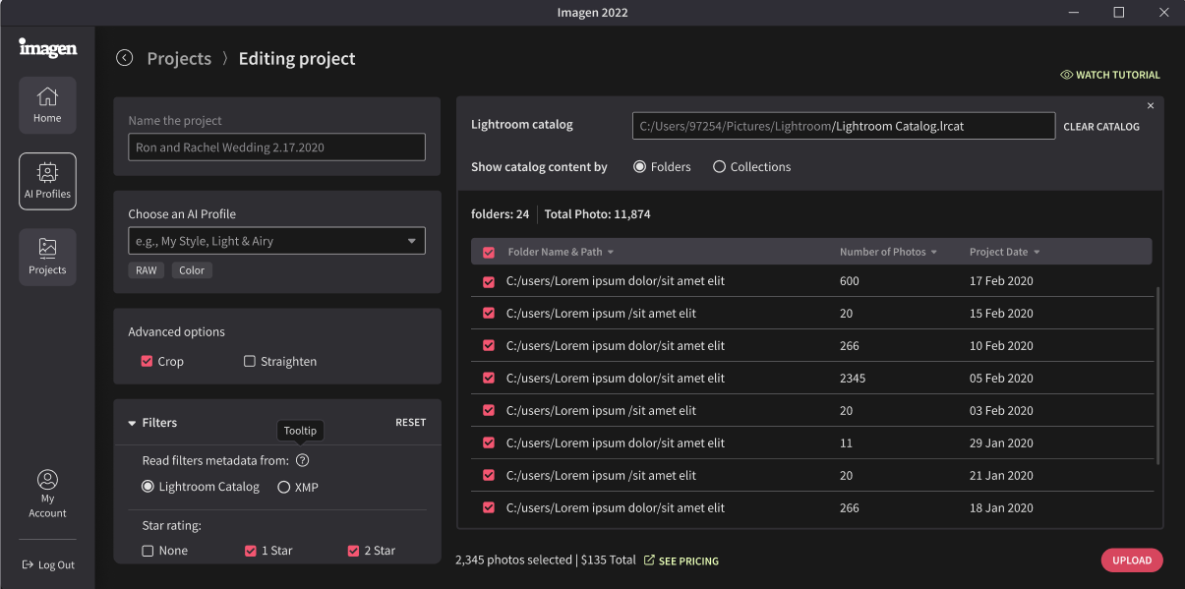Click Editing project breadcrumb title
This screenshot has width=1185, height=589.
[x=297, y=59]
